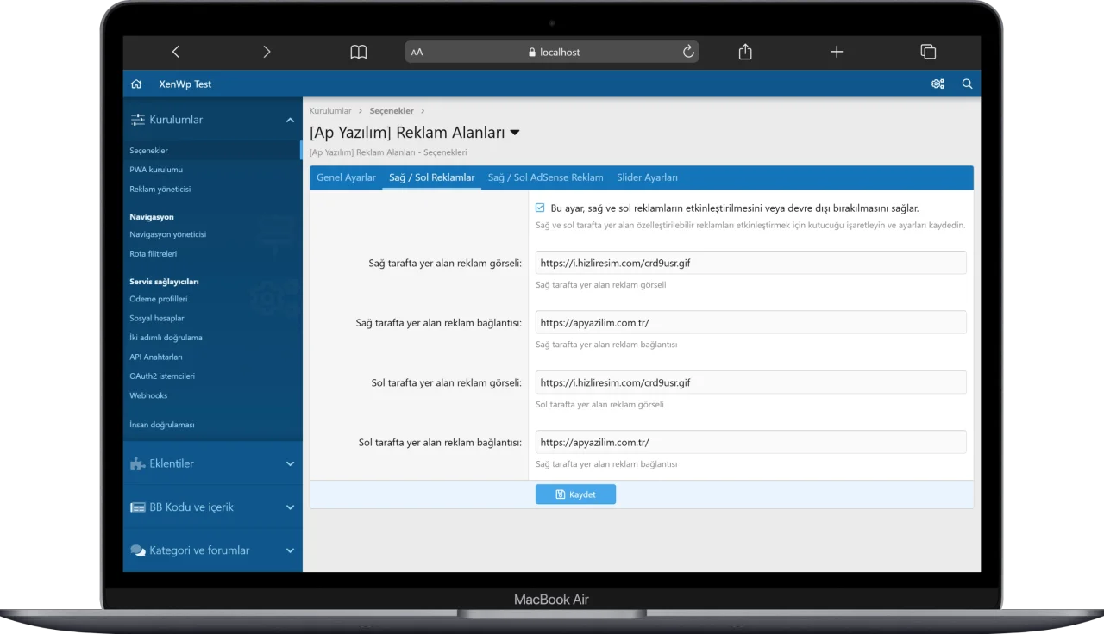
Task: Open the bookmarks book icon
Action: point(359,52)
